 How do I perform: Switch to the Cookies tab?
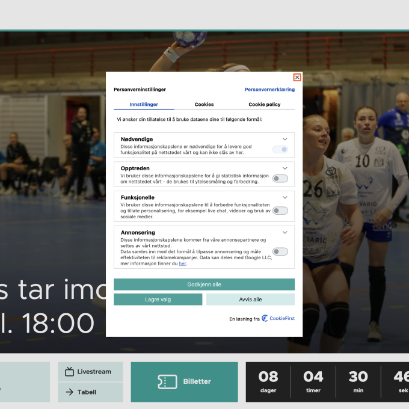204,105
